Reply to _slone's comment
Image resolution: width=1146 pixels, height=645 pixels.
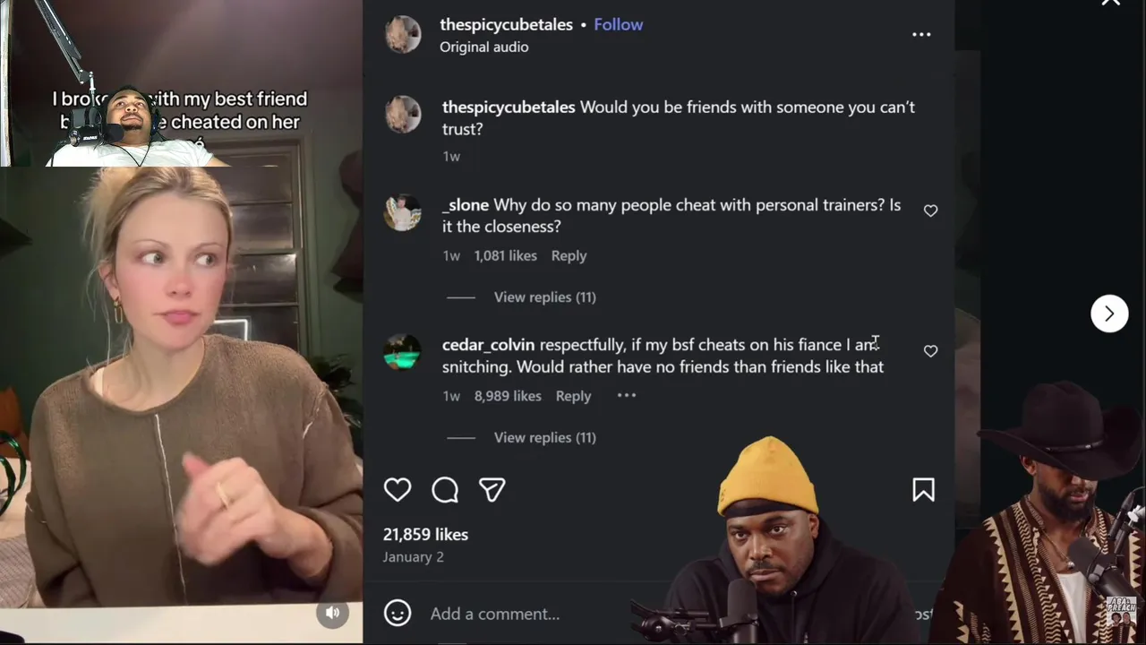pos(569,255)
